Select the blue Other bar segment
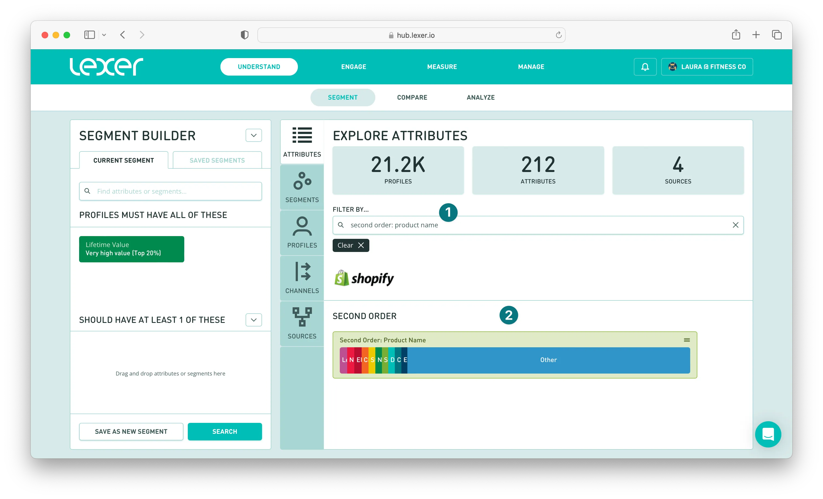The height and width of the screenshot is (499, 823). [x=548, y=360]
